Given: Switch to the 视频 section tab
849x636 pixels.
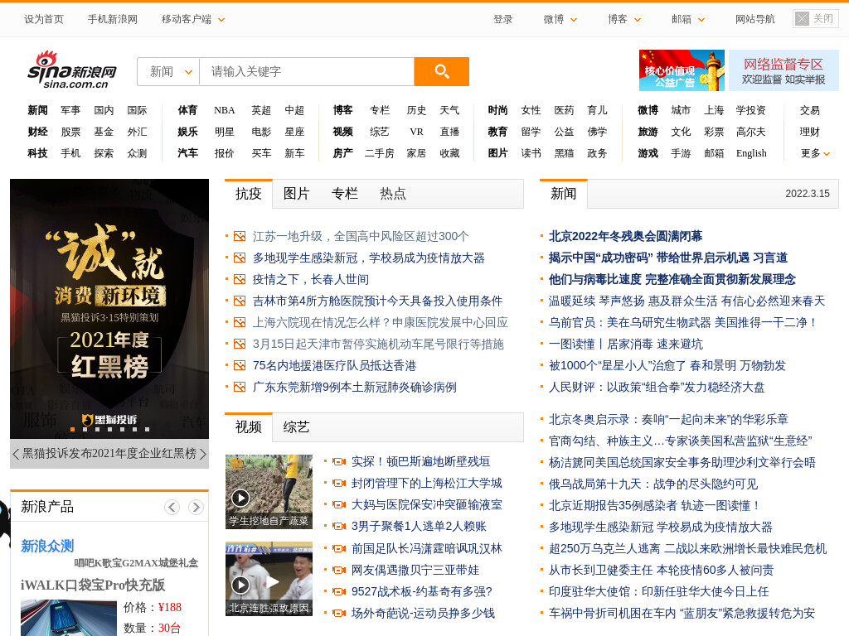Looking at the screenshot, I should coord(249,427).
